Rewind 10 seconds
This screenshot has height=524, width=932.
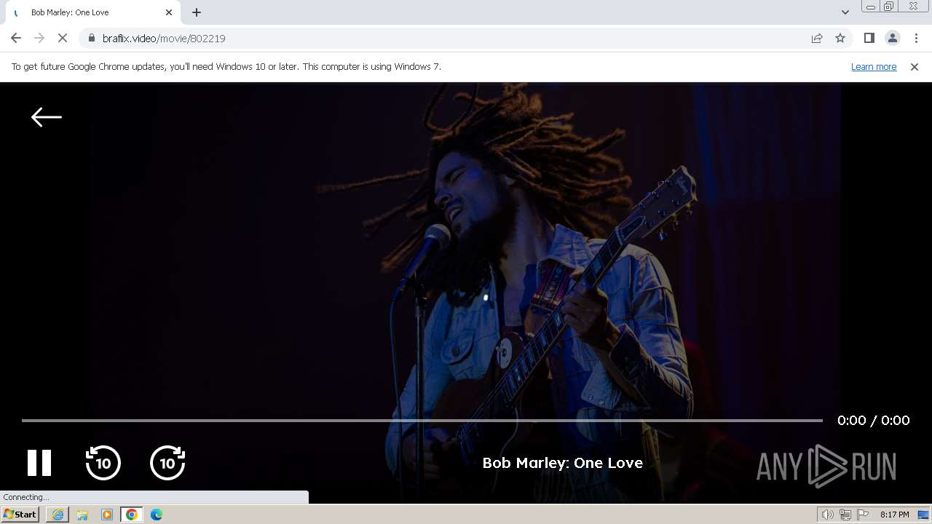pos(103,463)
